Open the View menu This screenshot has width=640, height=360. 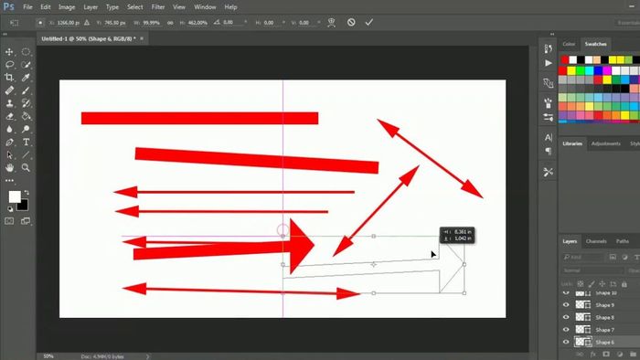pos(179,7)
